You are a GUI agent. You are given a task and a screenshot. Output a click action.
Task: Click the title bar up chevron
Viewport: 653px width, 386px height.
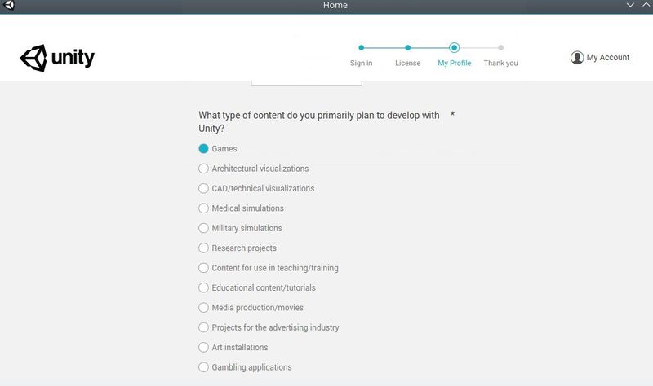(x=646, y=5)
